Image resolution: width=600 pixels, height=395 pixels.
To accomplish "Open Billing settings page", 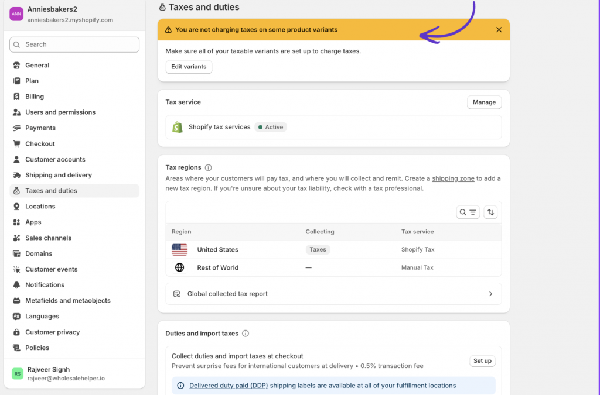I will coord(74,97).
